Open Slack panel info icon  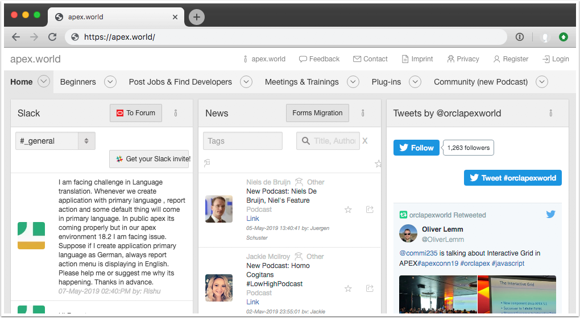pos(176,113)
